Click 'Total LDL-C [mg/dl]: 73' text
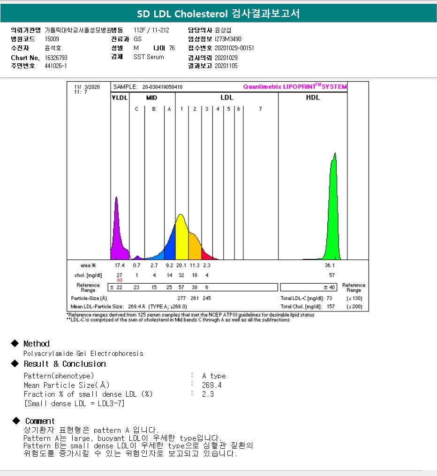This screenshot has height=476, width=437. 306,298
